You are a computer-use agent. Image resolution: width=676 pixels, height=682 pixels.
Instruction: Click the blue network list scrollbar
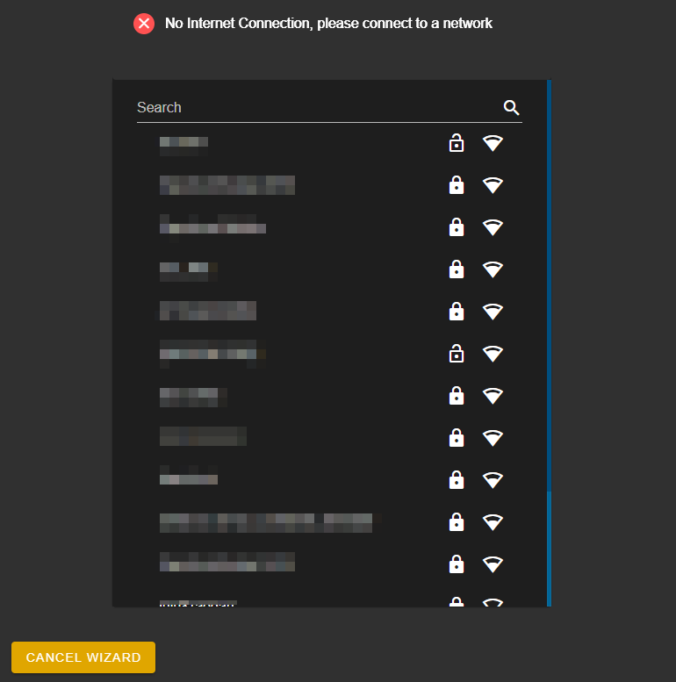tap(549, 342)
